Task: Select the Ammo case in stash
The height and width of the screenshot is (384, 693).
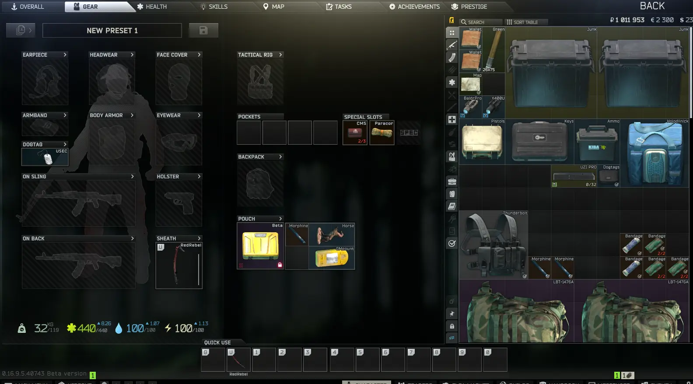Action: tap(597, 142)
